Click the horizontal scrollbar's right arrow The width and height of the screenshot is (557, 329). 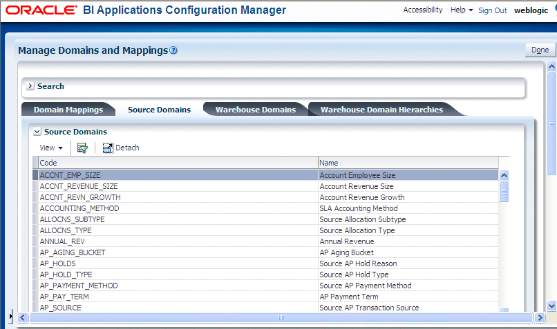click(x=540, y=317)
